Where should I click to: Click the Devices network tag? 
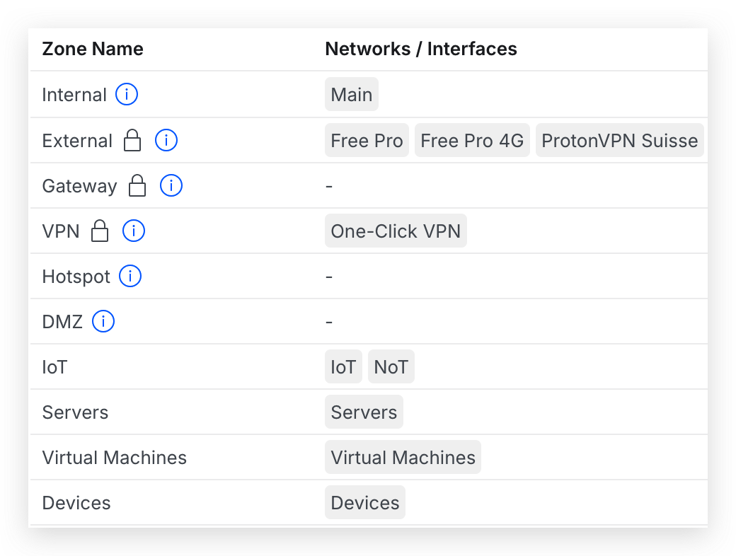[364, 502]
